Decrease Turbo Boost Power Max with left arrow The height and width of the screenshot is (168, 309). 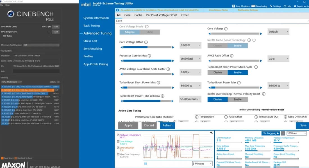[x=209, y=88]
